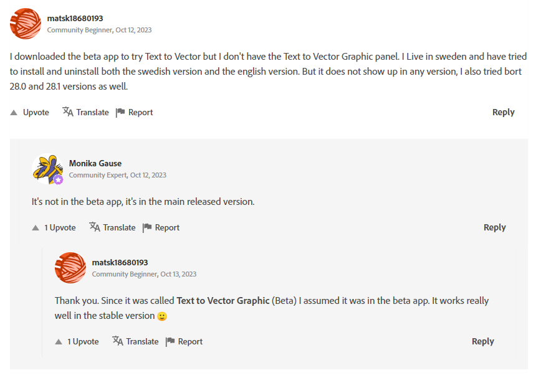Reply to the original post
Image resolution: width=541 pixels, height=388 pixels.
tap(503, 112)
